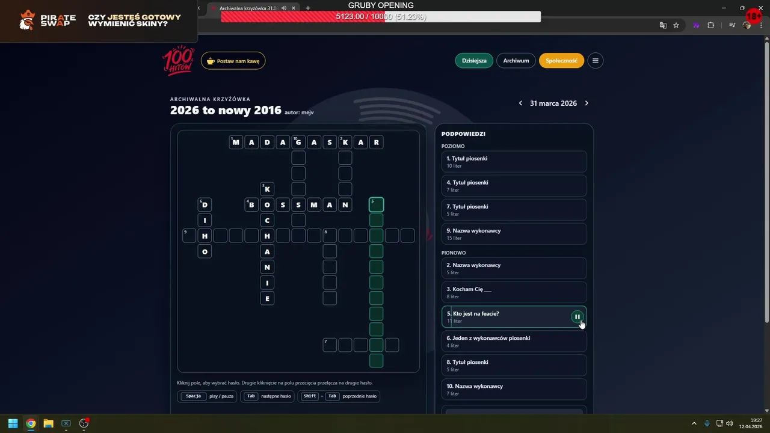The image size is (770, 433).
Task: Open the Archiwum page
Action: click(516, 61)
